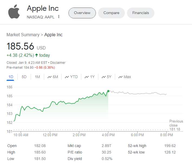192x163 pixels.
Task: Open the three-dot options menu beside AAPL
Action: click(59, 17)
